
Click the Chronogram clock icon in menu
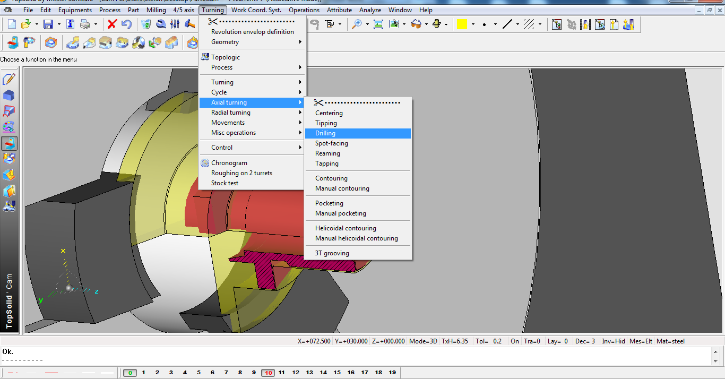point(205,163)
